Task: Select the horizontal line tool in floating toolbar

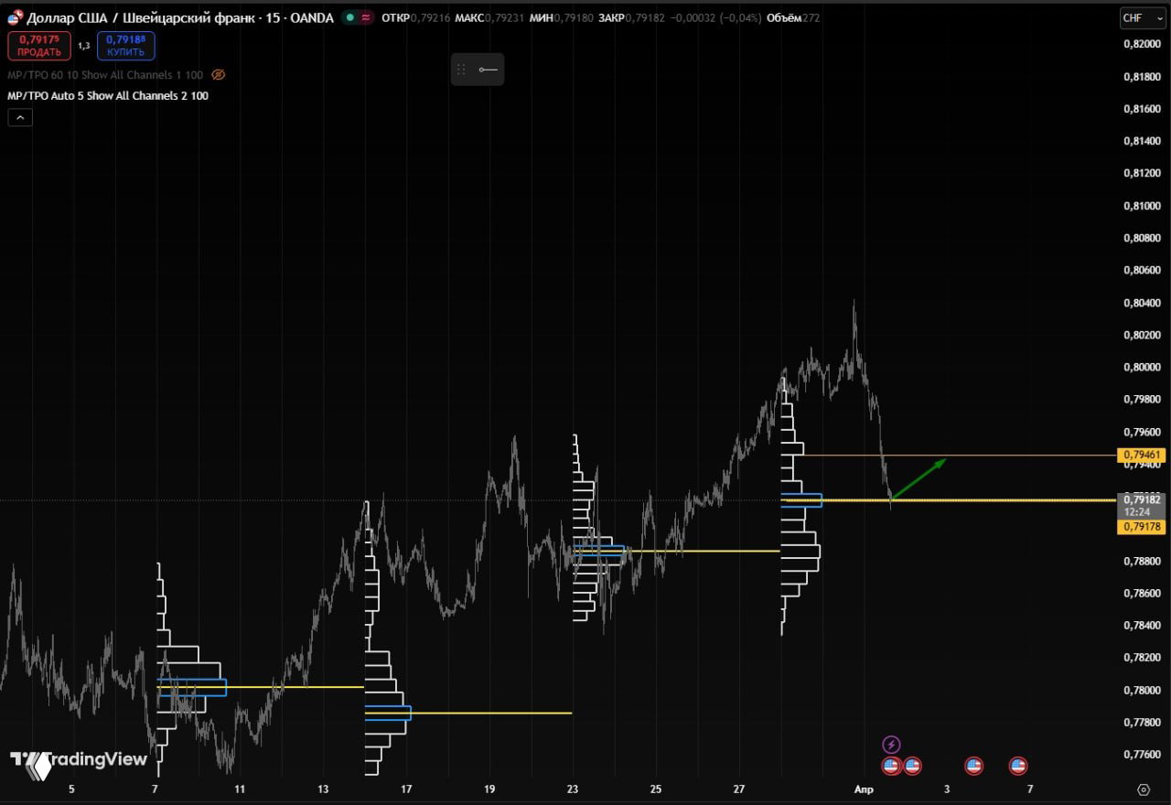Action: pyautogui.click(x=489, y=69)
